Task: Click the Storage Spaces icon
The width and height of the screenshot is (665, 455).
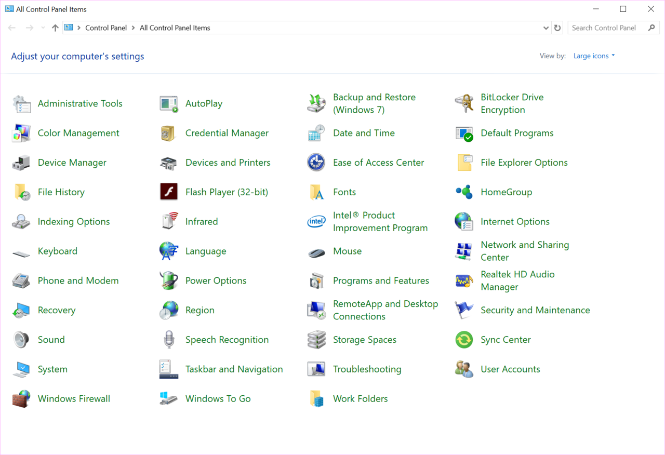Action: (x=316, y=340)
